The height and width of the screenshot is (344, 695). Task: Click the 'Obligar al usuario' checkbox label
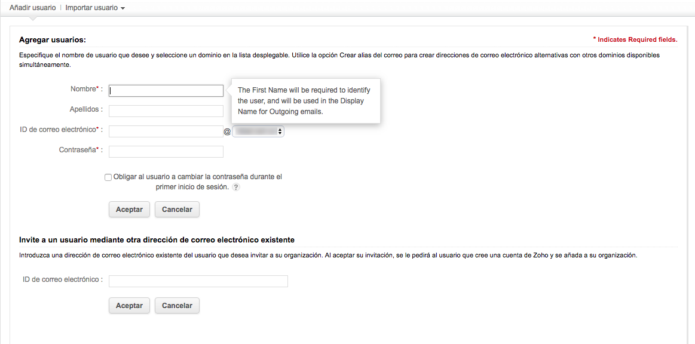pos(197,177)
